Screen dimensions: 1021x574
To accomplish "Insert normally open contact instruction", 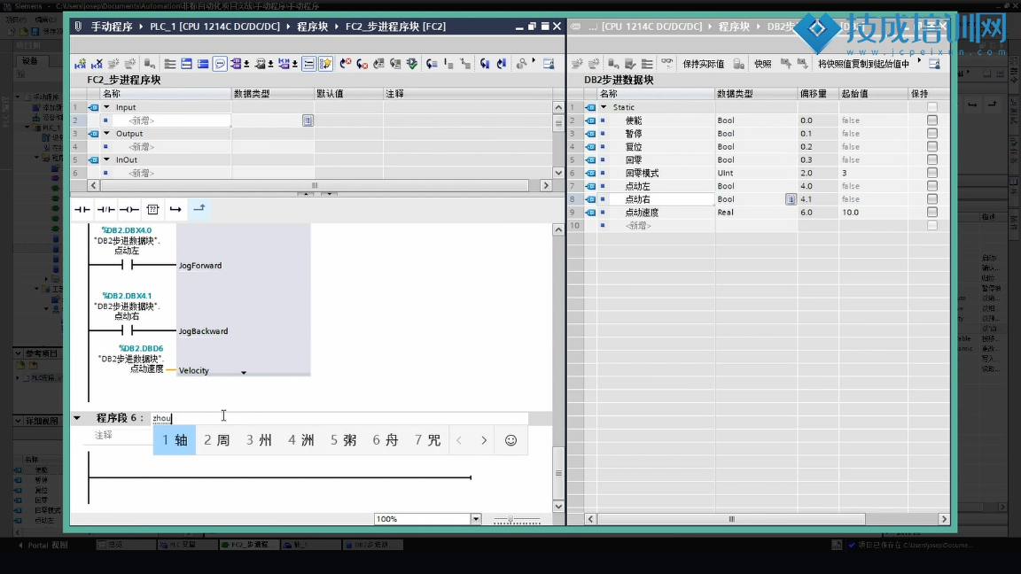I will point(82,209).
